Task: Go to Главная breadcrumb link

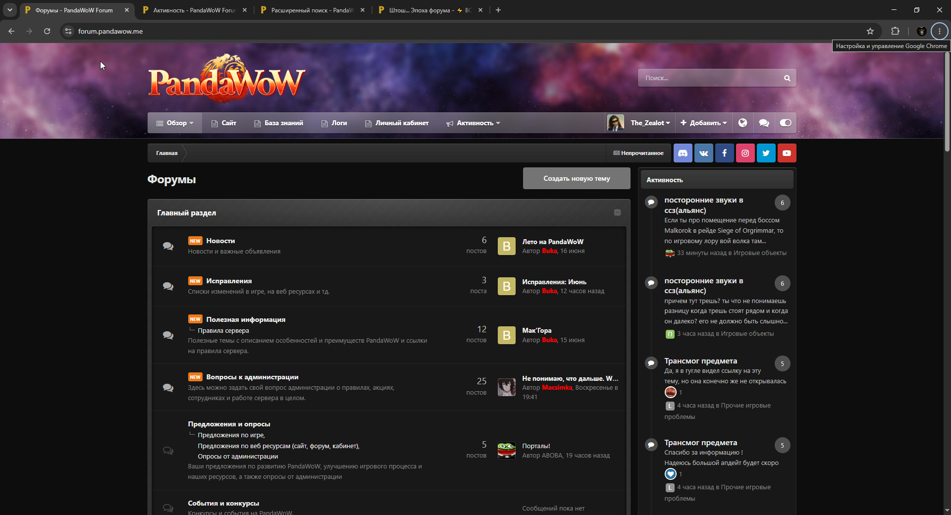Action: 167,153
